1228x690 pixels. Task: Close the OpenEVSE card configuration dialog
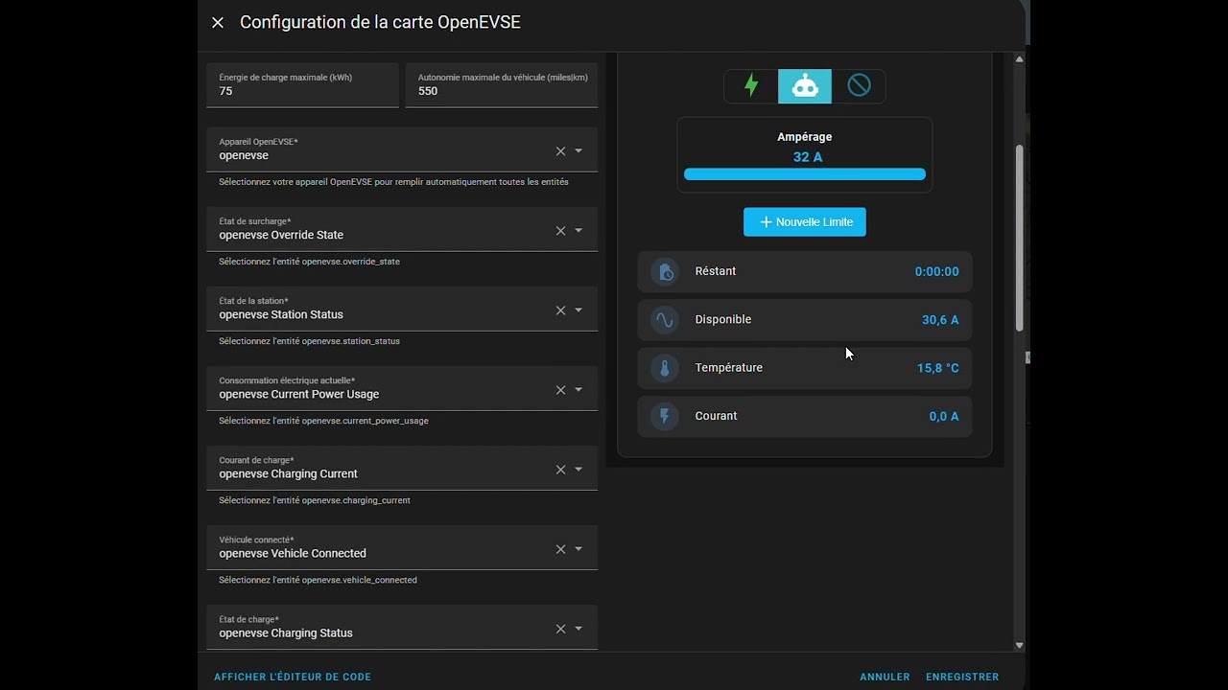[218, 22]
